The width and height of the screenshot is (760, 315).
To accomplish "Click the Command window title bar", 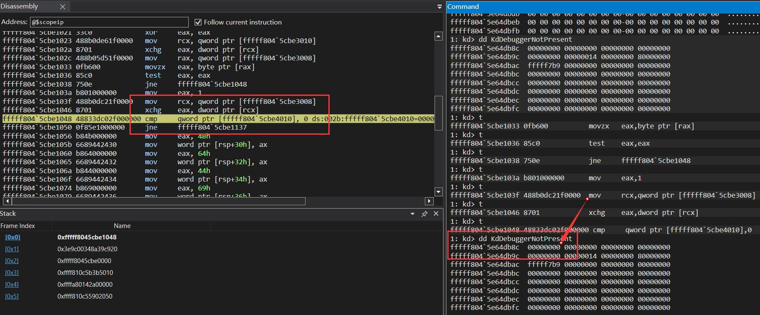I will (603, 6).
